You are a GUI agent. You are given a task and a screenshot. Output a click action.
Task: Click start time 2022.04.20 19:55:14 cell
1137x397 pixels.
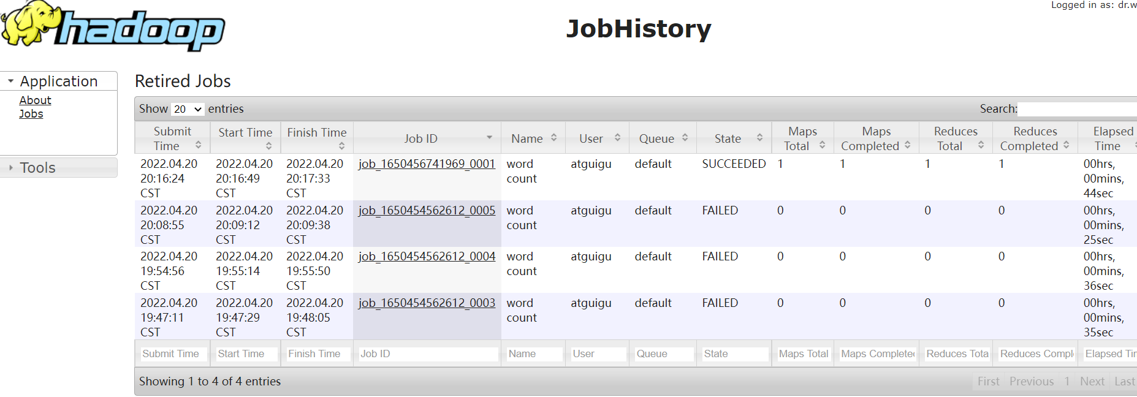coord(244,271)
